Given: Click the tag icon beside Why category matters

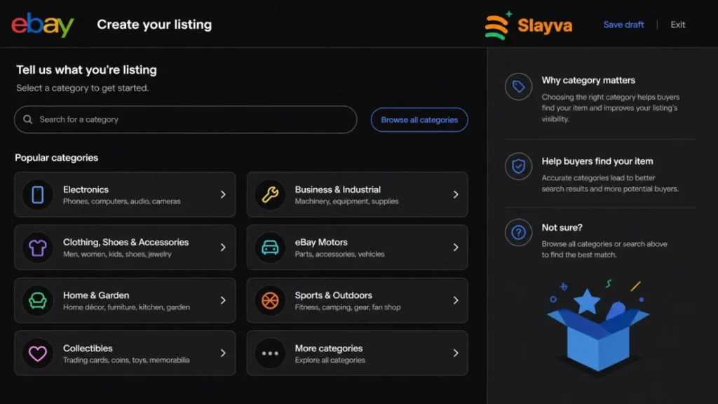Looking at the screenshot, I should [x=518, y=86].
